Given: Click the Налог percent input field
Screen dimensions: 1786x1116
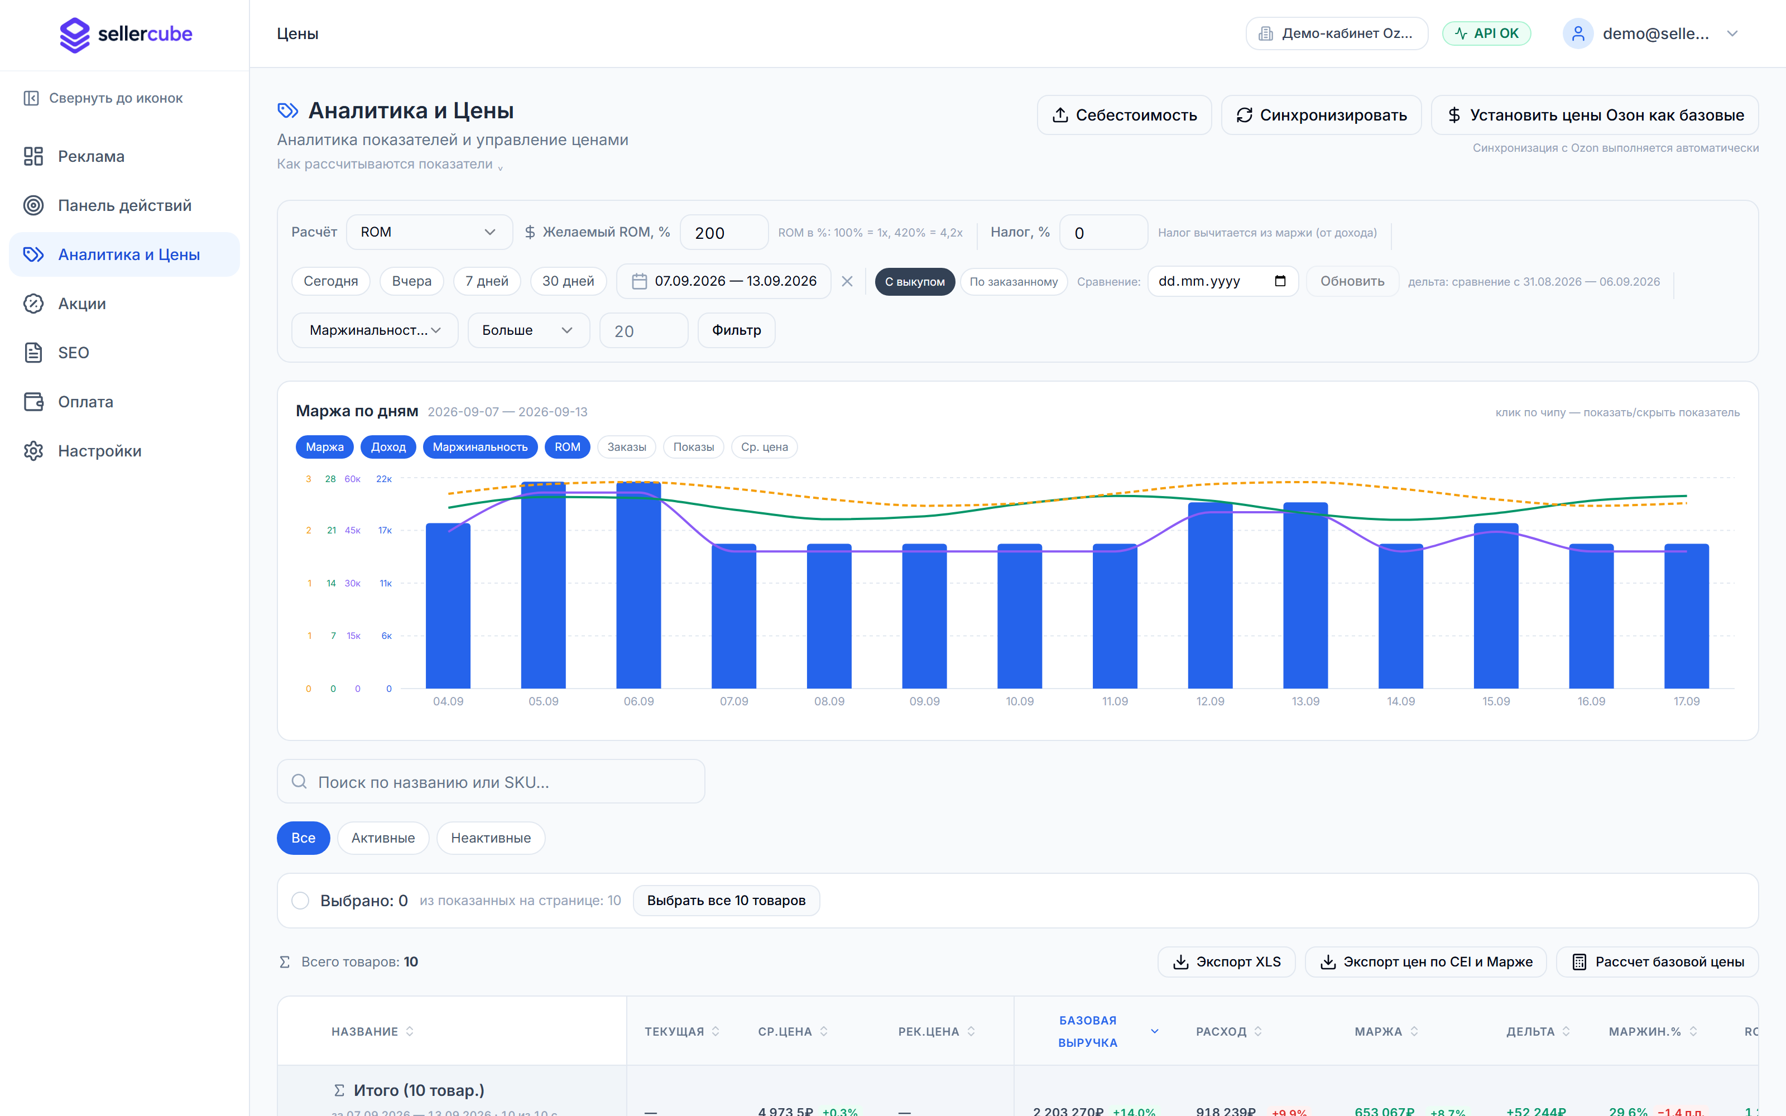Looking at the screenshot, I should 1103,232.
